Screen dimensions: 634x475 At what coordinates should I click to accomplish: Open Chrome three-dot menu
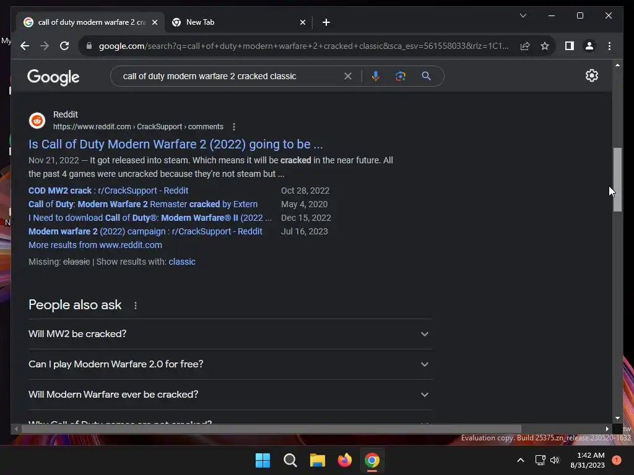[x=609, y=46]
